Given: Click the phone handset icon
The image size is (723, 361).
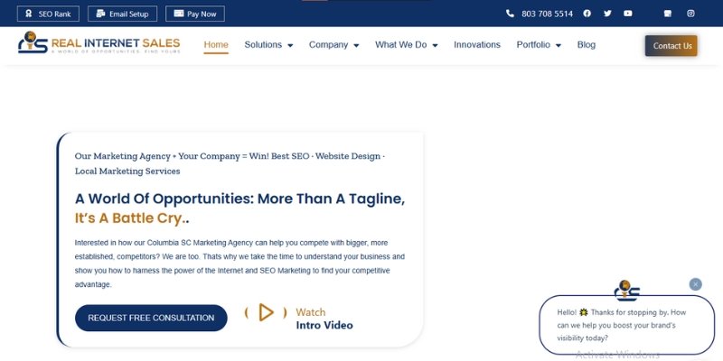Looking at the screenshot, I should pyautogui.click(x=510, y=14).
